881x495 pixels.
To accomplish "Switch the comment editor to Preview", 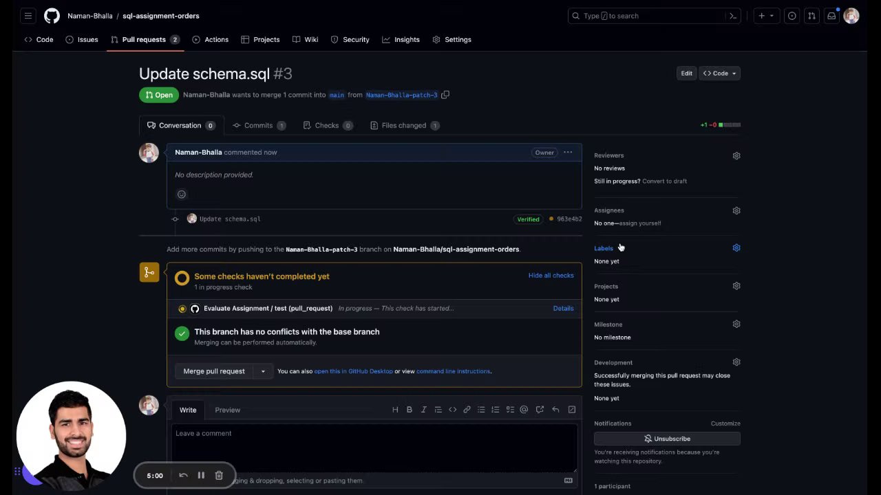I will (x=228, y=410).
